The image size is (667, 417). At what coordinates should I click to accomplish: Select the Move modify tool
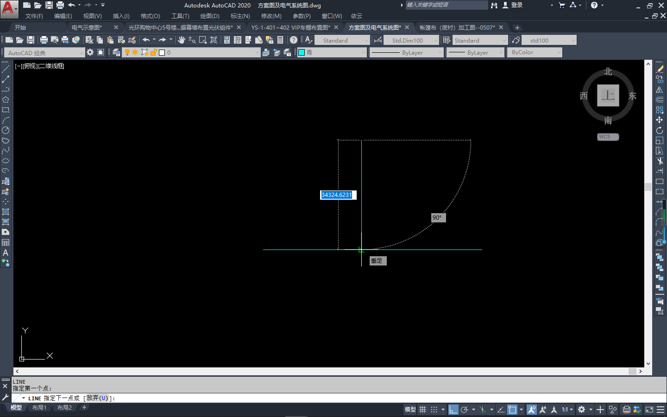[x=660, y=120]
